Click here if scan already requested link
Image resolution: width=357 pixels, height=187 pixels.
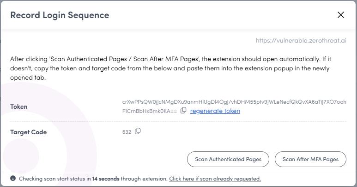tap(215, 179)
